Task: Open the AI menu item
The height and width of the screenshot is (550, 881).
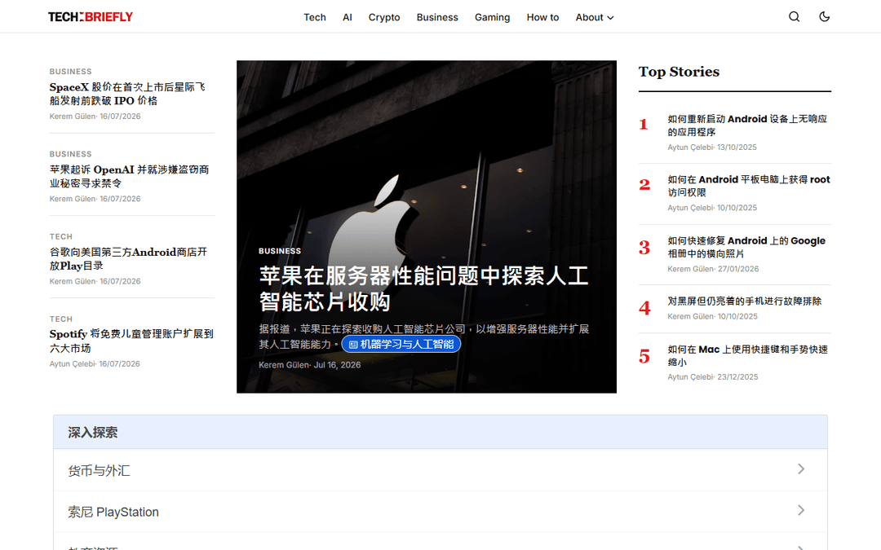Action: [348, 17]
